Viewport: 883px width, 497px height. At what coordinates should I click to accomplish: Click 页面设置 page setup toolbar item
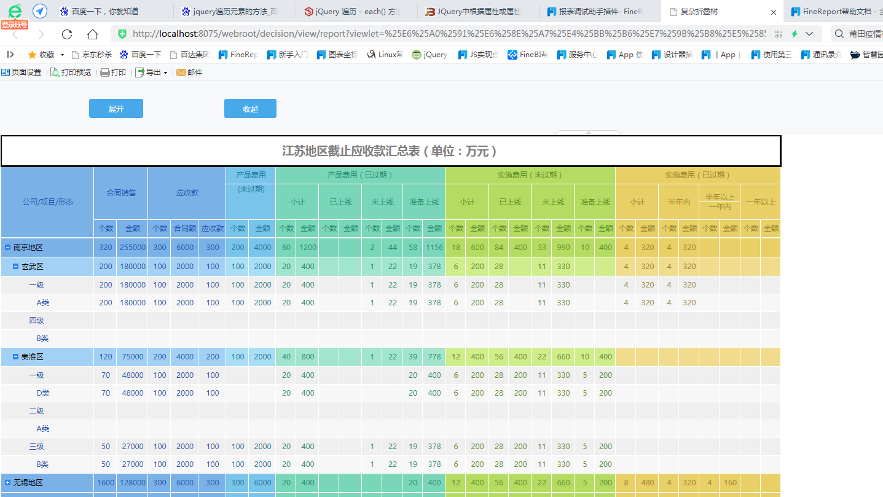22,72
